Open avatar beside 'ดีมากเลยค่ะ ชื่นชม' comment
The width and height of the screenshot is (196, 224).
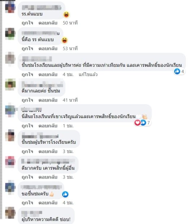point(10,84)
